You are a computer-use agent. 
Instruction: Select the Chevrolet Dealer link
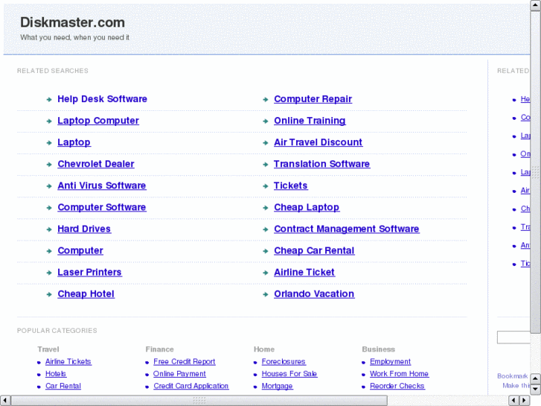(x=95, y=164)
